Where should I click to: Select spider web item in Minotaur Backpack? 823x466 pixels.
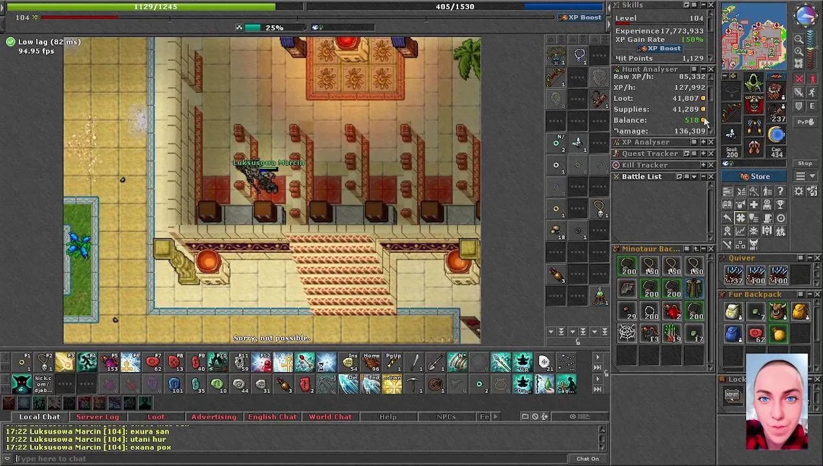627,332
